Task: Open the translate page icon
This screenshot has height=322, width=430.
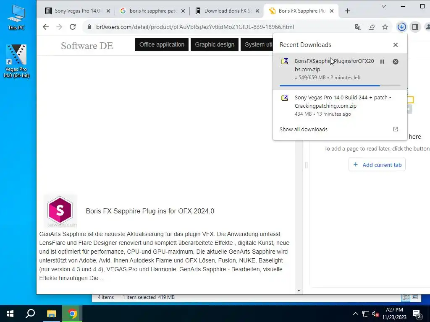Action: point(358,27)
